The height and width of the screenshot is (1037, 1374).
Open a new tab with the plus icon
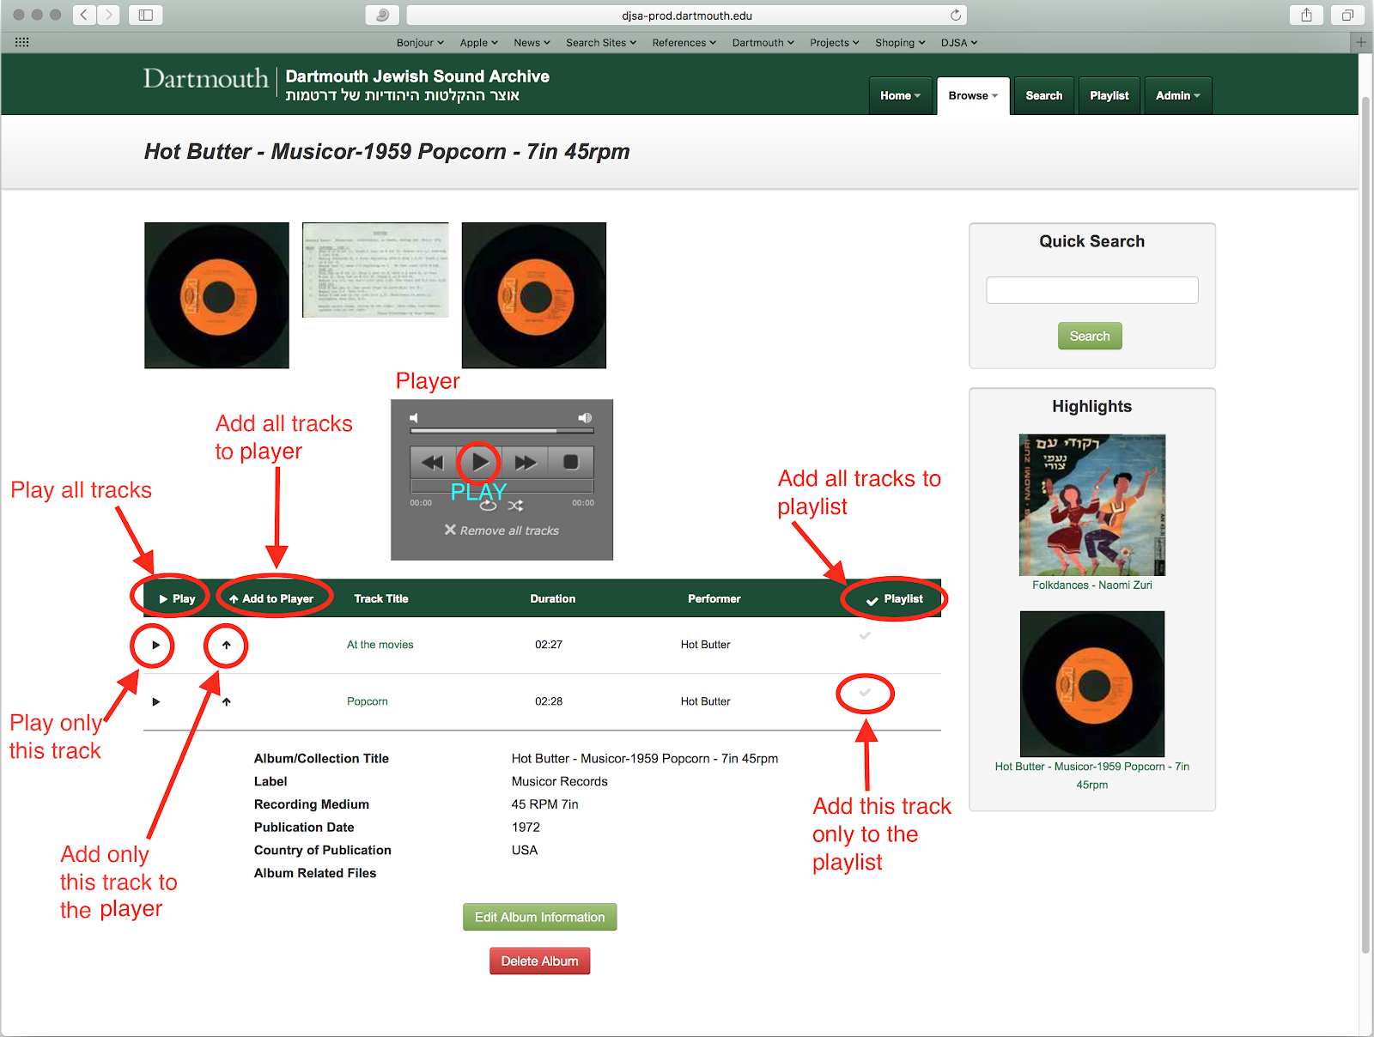click(x=1361, y=42)
